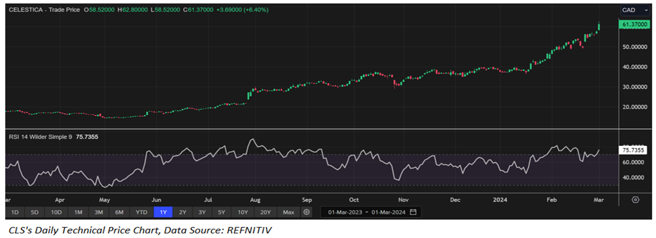The height and width of the screenshot is (238, 656).
Task: Click the calendar icon in date range
Action: [x=413, y=212]
